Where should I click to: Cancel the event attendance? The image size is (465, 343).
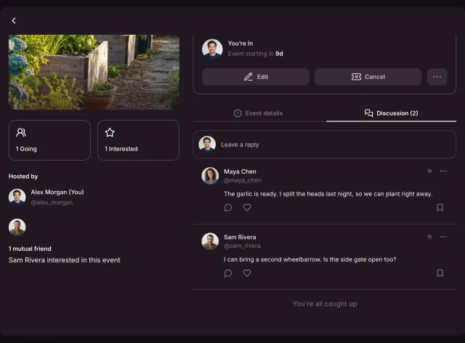point(368,77)
